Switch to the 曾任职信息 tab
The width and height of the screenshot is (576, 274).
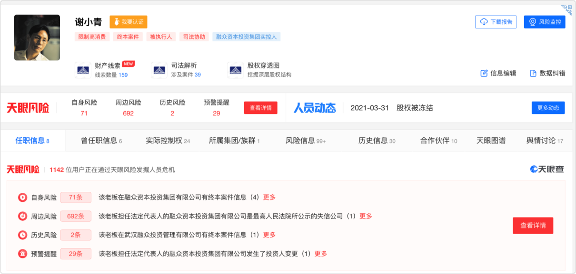[101, 141]
